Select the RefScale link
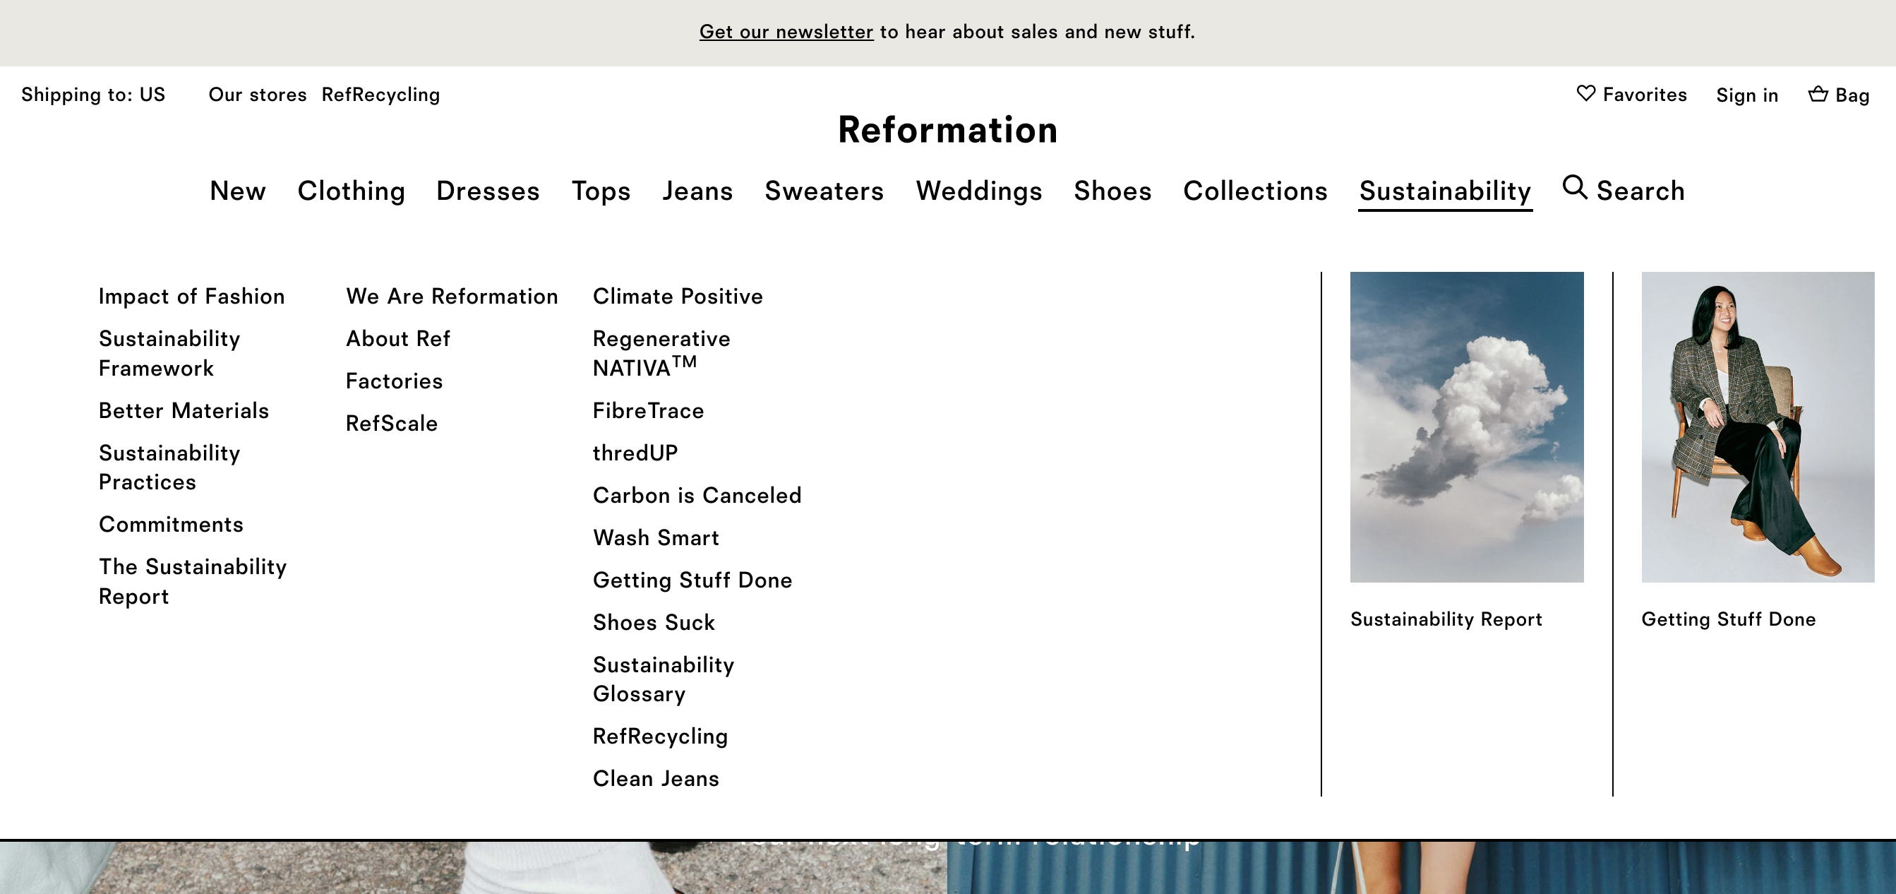The height and width of the screenshot is (894, 1896). click(x=392, y=424)
